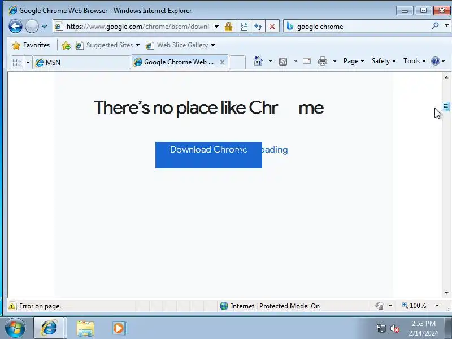Screen dimensions: 452x339
Task: Open the Tools menu
Action: point(414,61)
